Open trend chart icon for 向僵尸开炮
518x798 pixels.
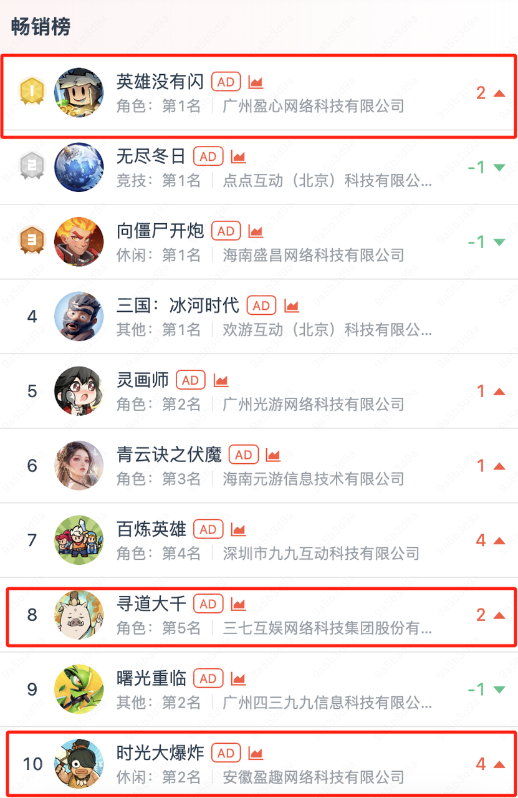click(255, 231)
